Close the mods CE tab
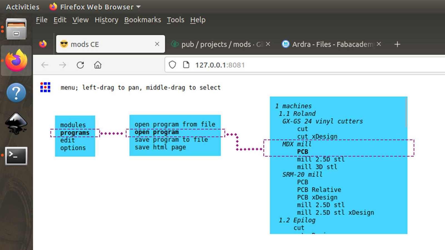This screenshot has height=250, width=445. pyautogui.click(x=157, y=44)
